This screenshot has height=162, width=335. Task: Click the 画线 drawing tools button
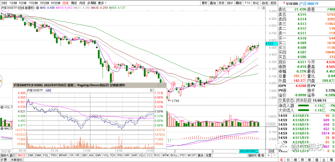(x=238, y=3)
